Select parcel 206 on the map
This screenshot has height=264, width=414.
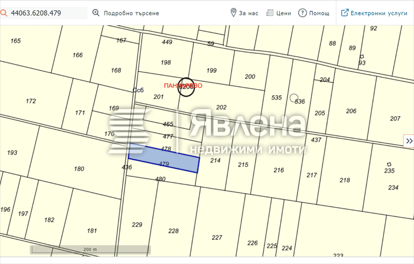pyautogui.click(x=351, y=111)
